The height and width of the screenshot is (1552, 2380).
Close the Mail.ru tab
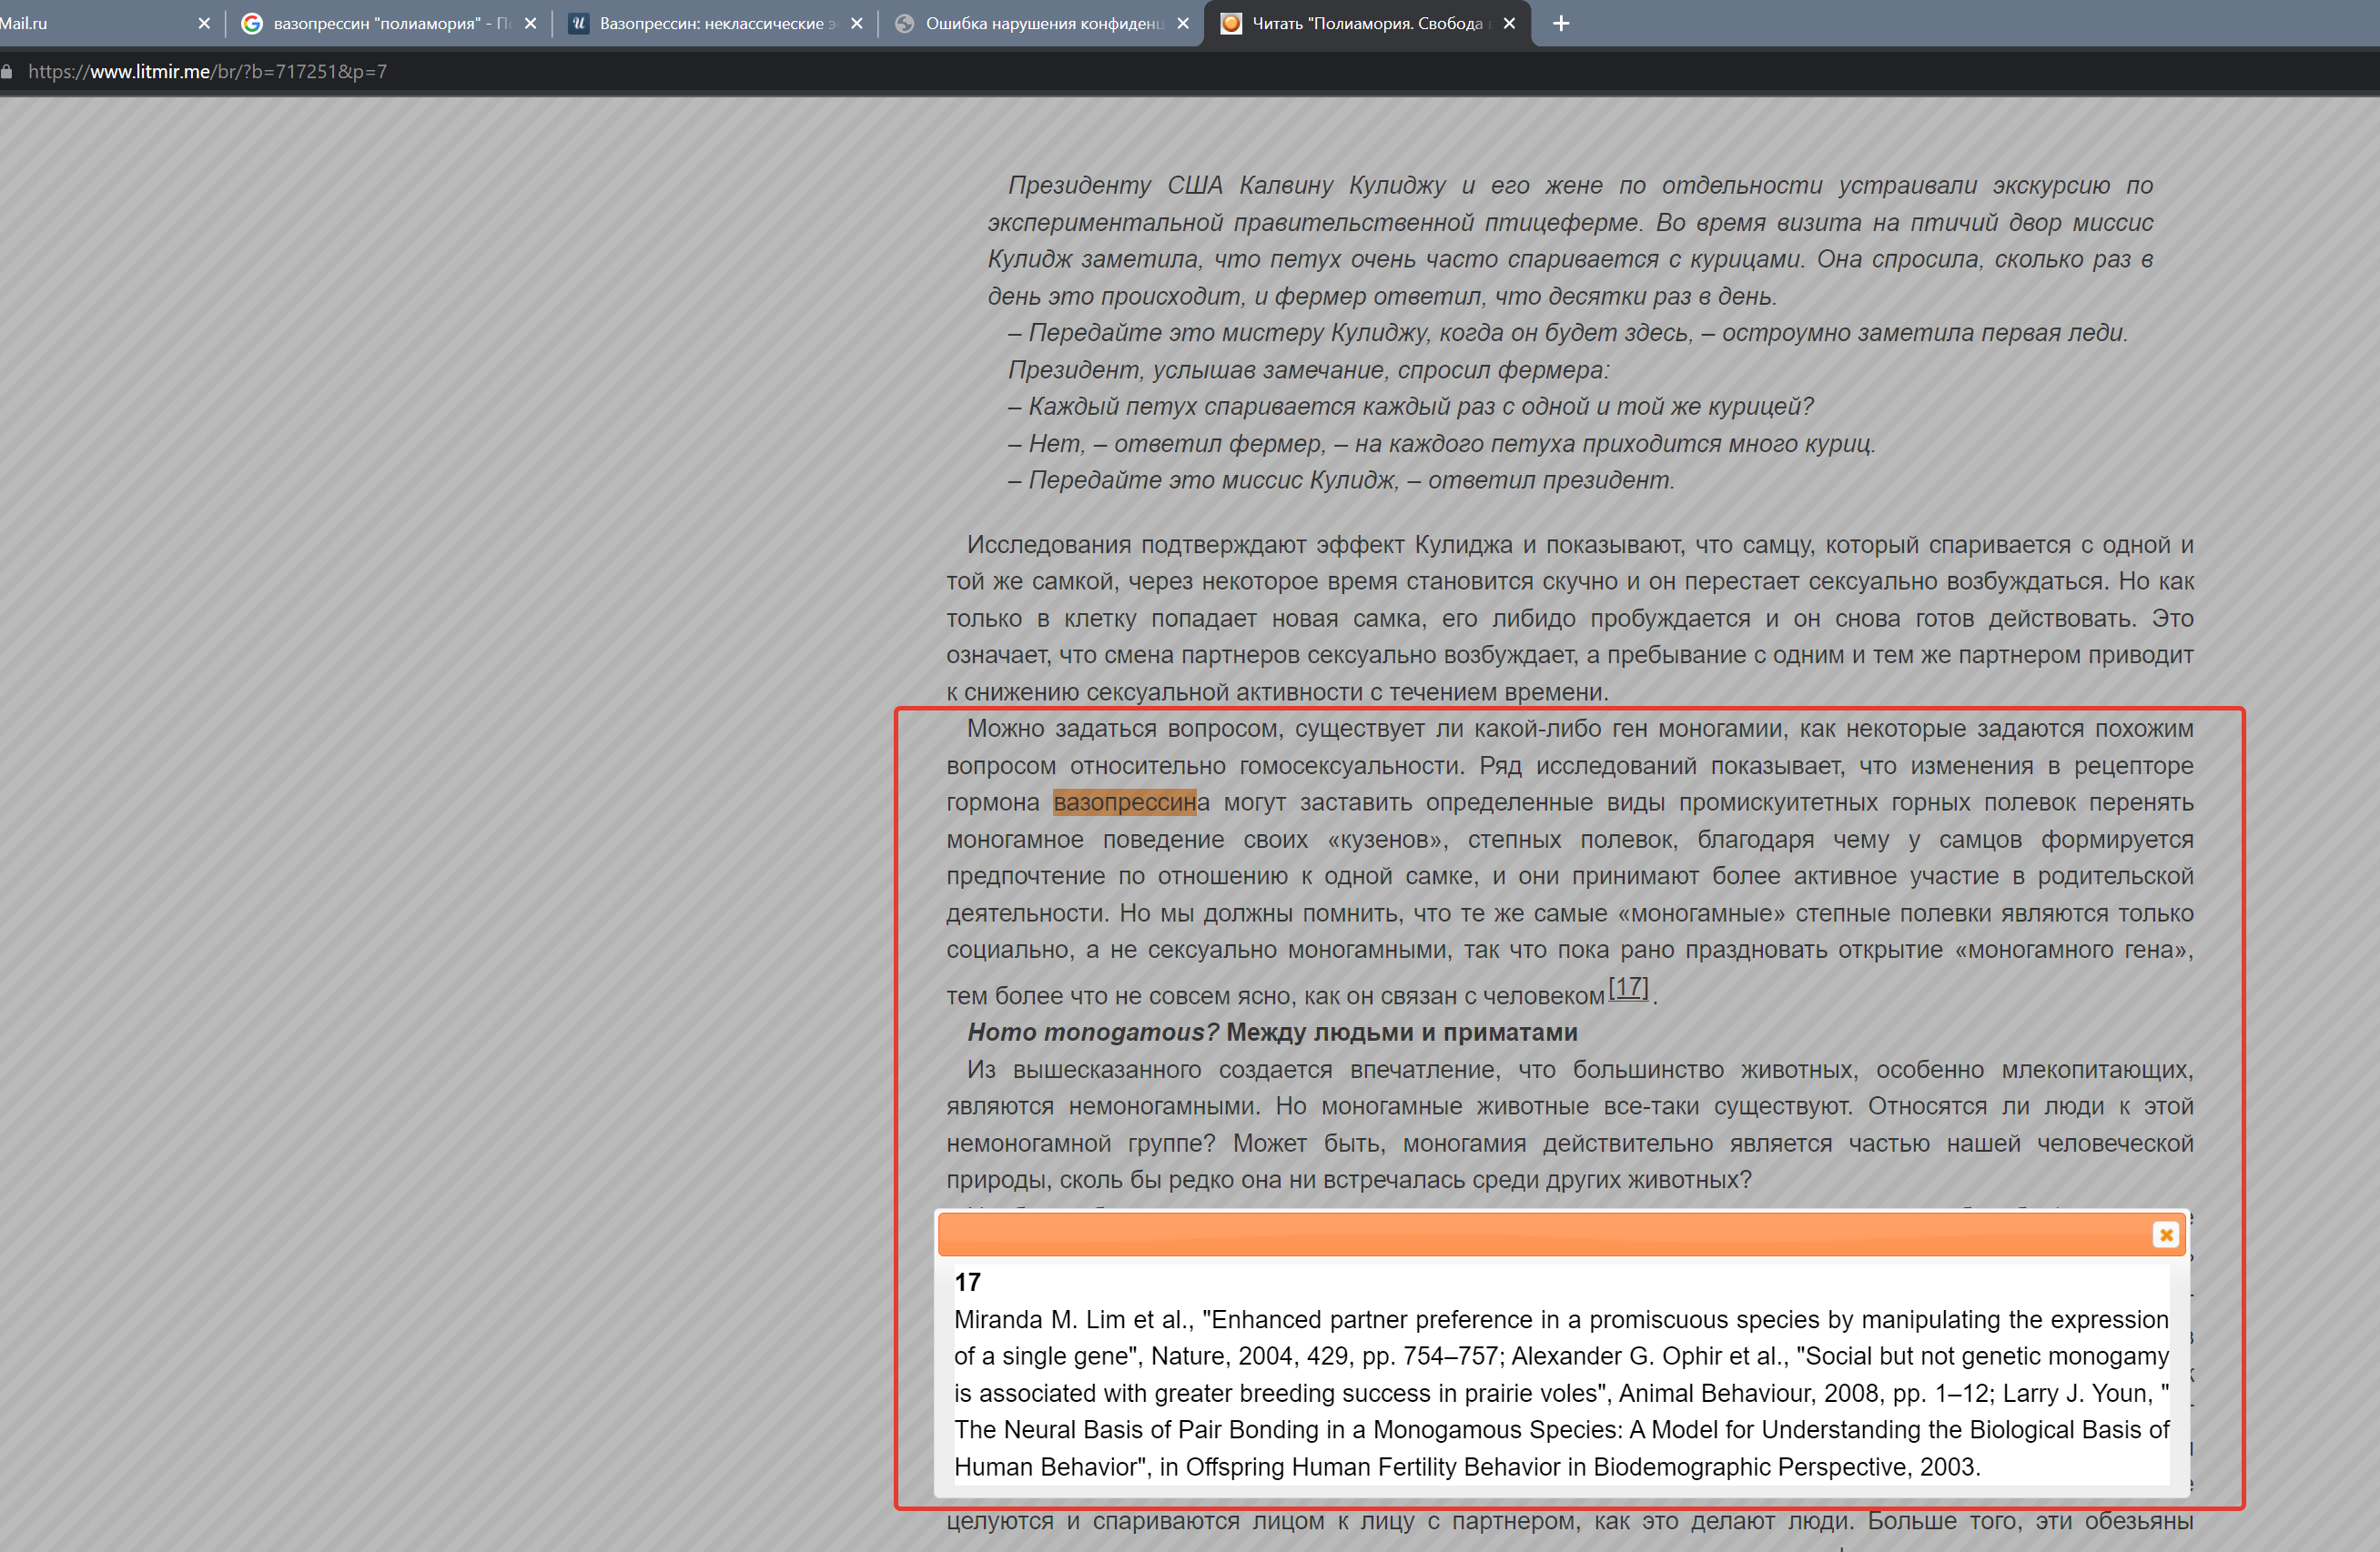(204, 23)
